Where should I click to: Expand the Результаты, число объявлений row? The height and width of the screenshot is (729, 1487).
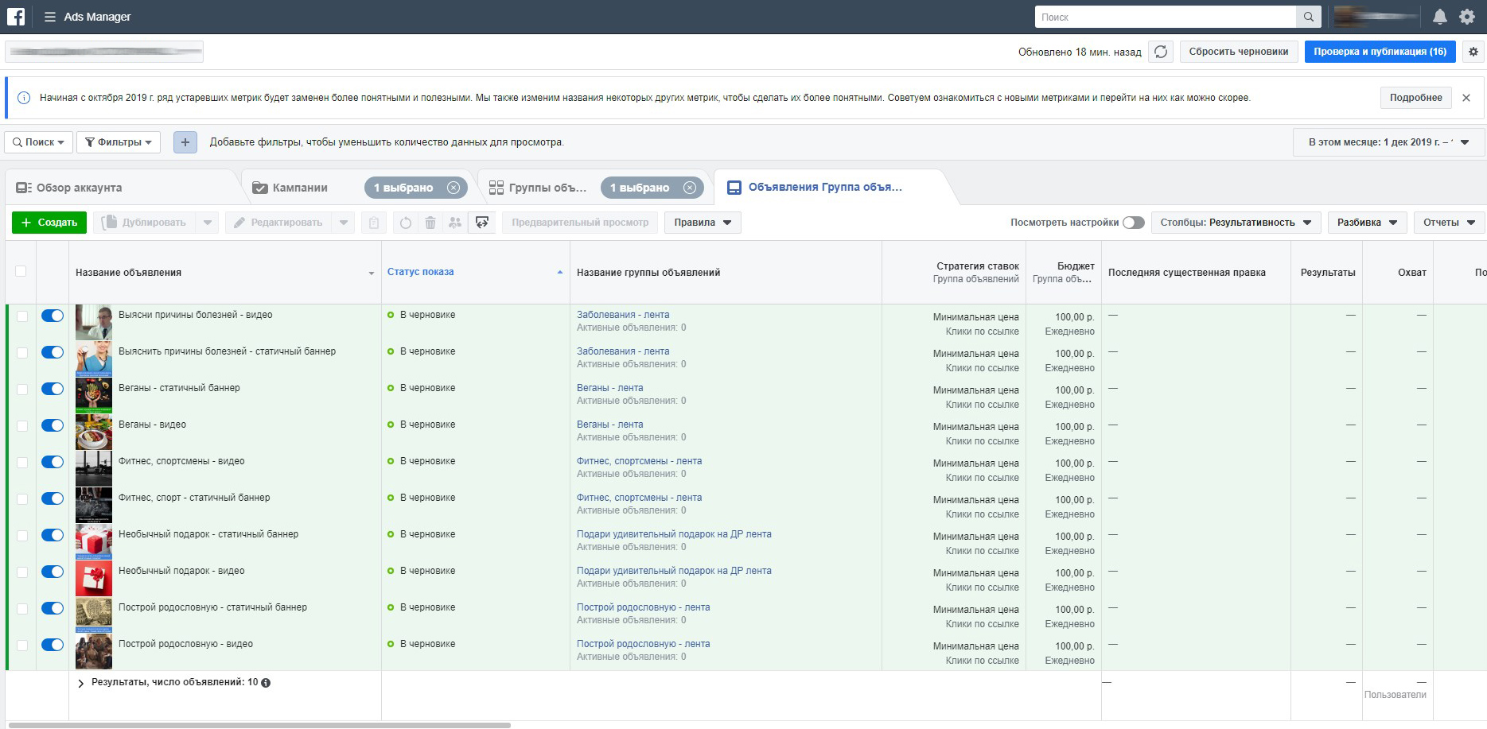81,683
